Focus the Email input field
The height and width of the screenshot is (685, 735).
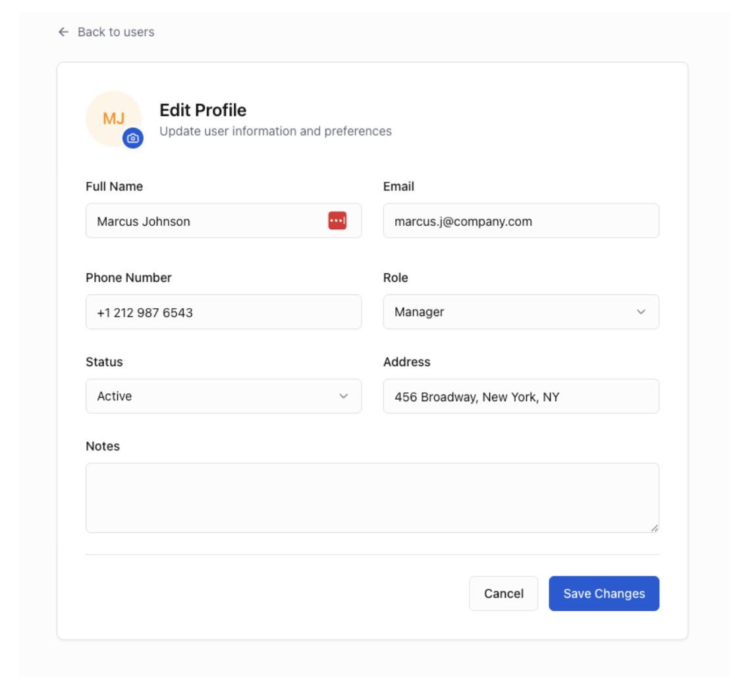[x=520, y=221]
